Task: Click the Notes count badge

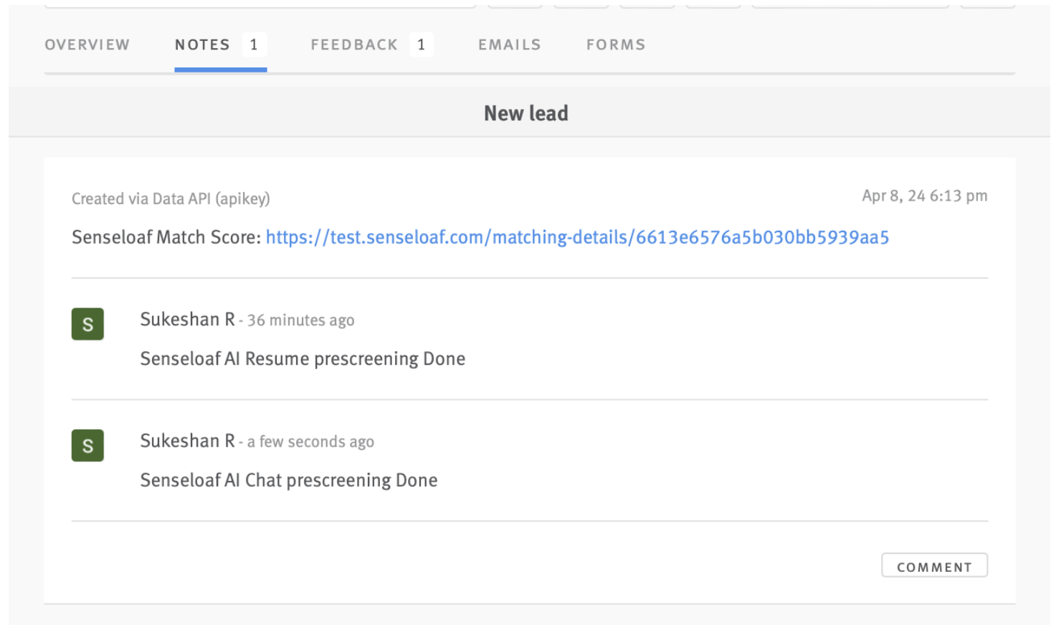Action: [x=254, y=44]
